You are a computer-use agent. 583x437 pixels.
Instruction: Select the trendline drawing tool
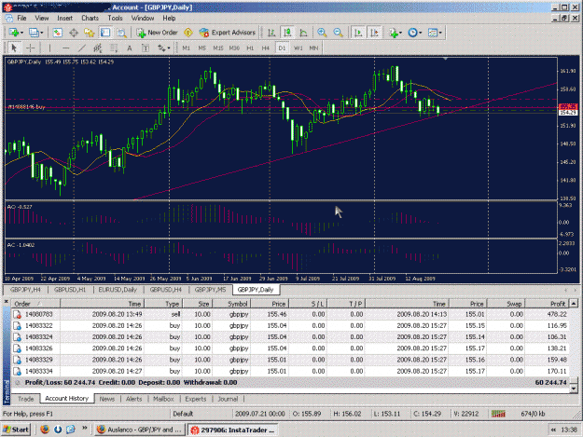point(82,48)
